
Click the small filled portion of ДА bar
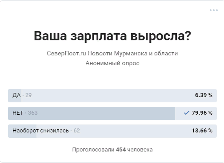(x=15, y=96)
